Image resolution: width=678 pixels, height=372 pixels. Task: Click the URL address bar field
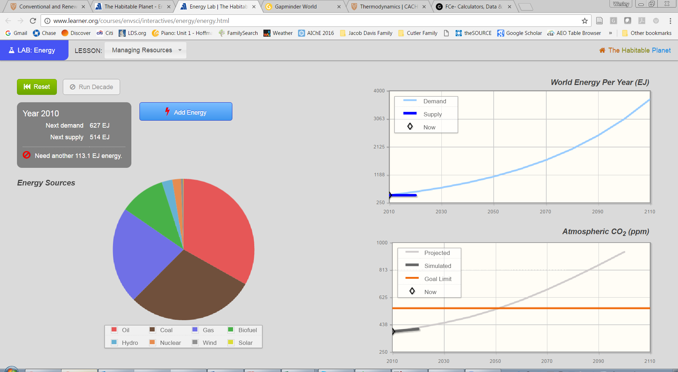tap(311, 21)
